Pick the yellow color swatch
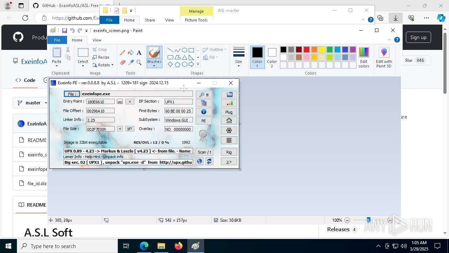Screen dimensions: 449x253 [x=322, y=50]
